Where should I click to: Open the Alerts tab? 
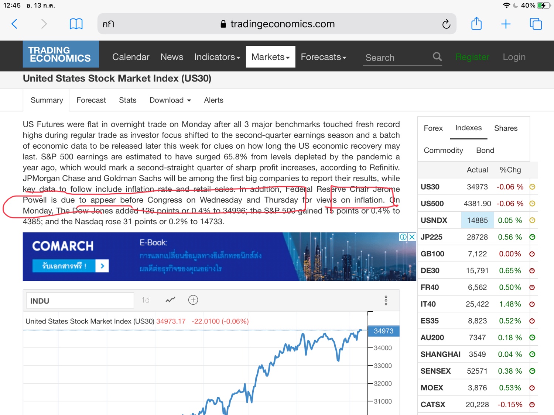(x=213, y=100)
